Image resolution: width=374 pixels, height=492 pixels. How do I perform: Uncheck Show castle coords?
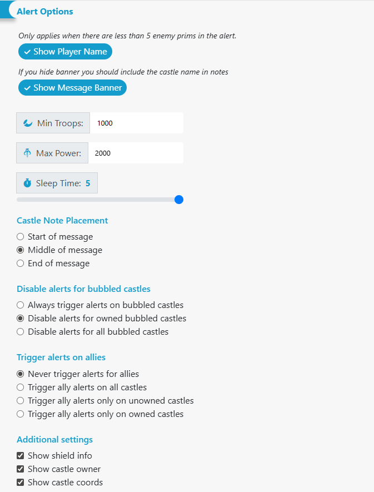tap(20, 482)
